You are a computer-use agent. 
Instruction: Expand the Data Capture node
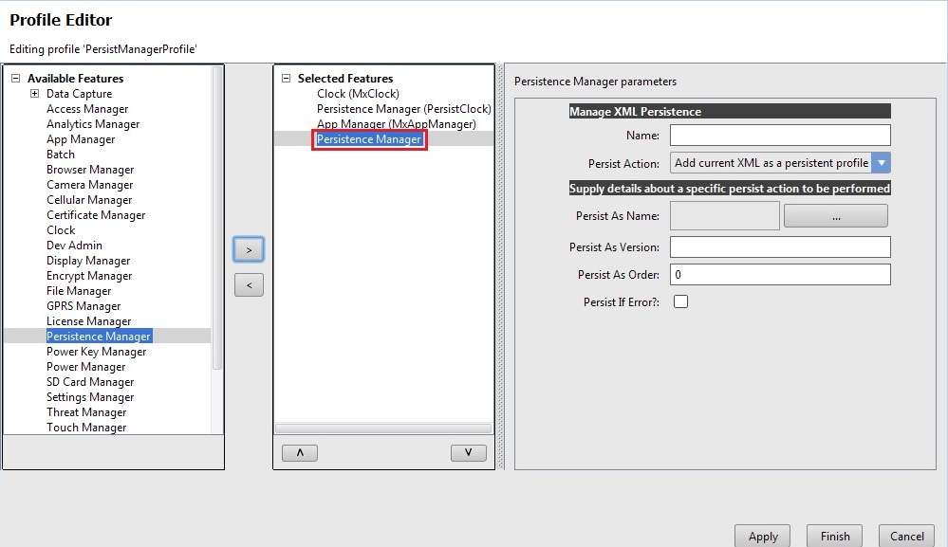pyautogui.click(x=34, y=94)
